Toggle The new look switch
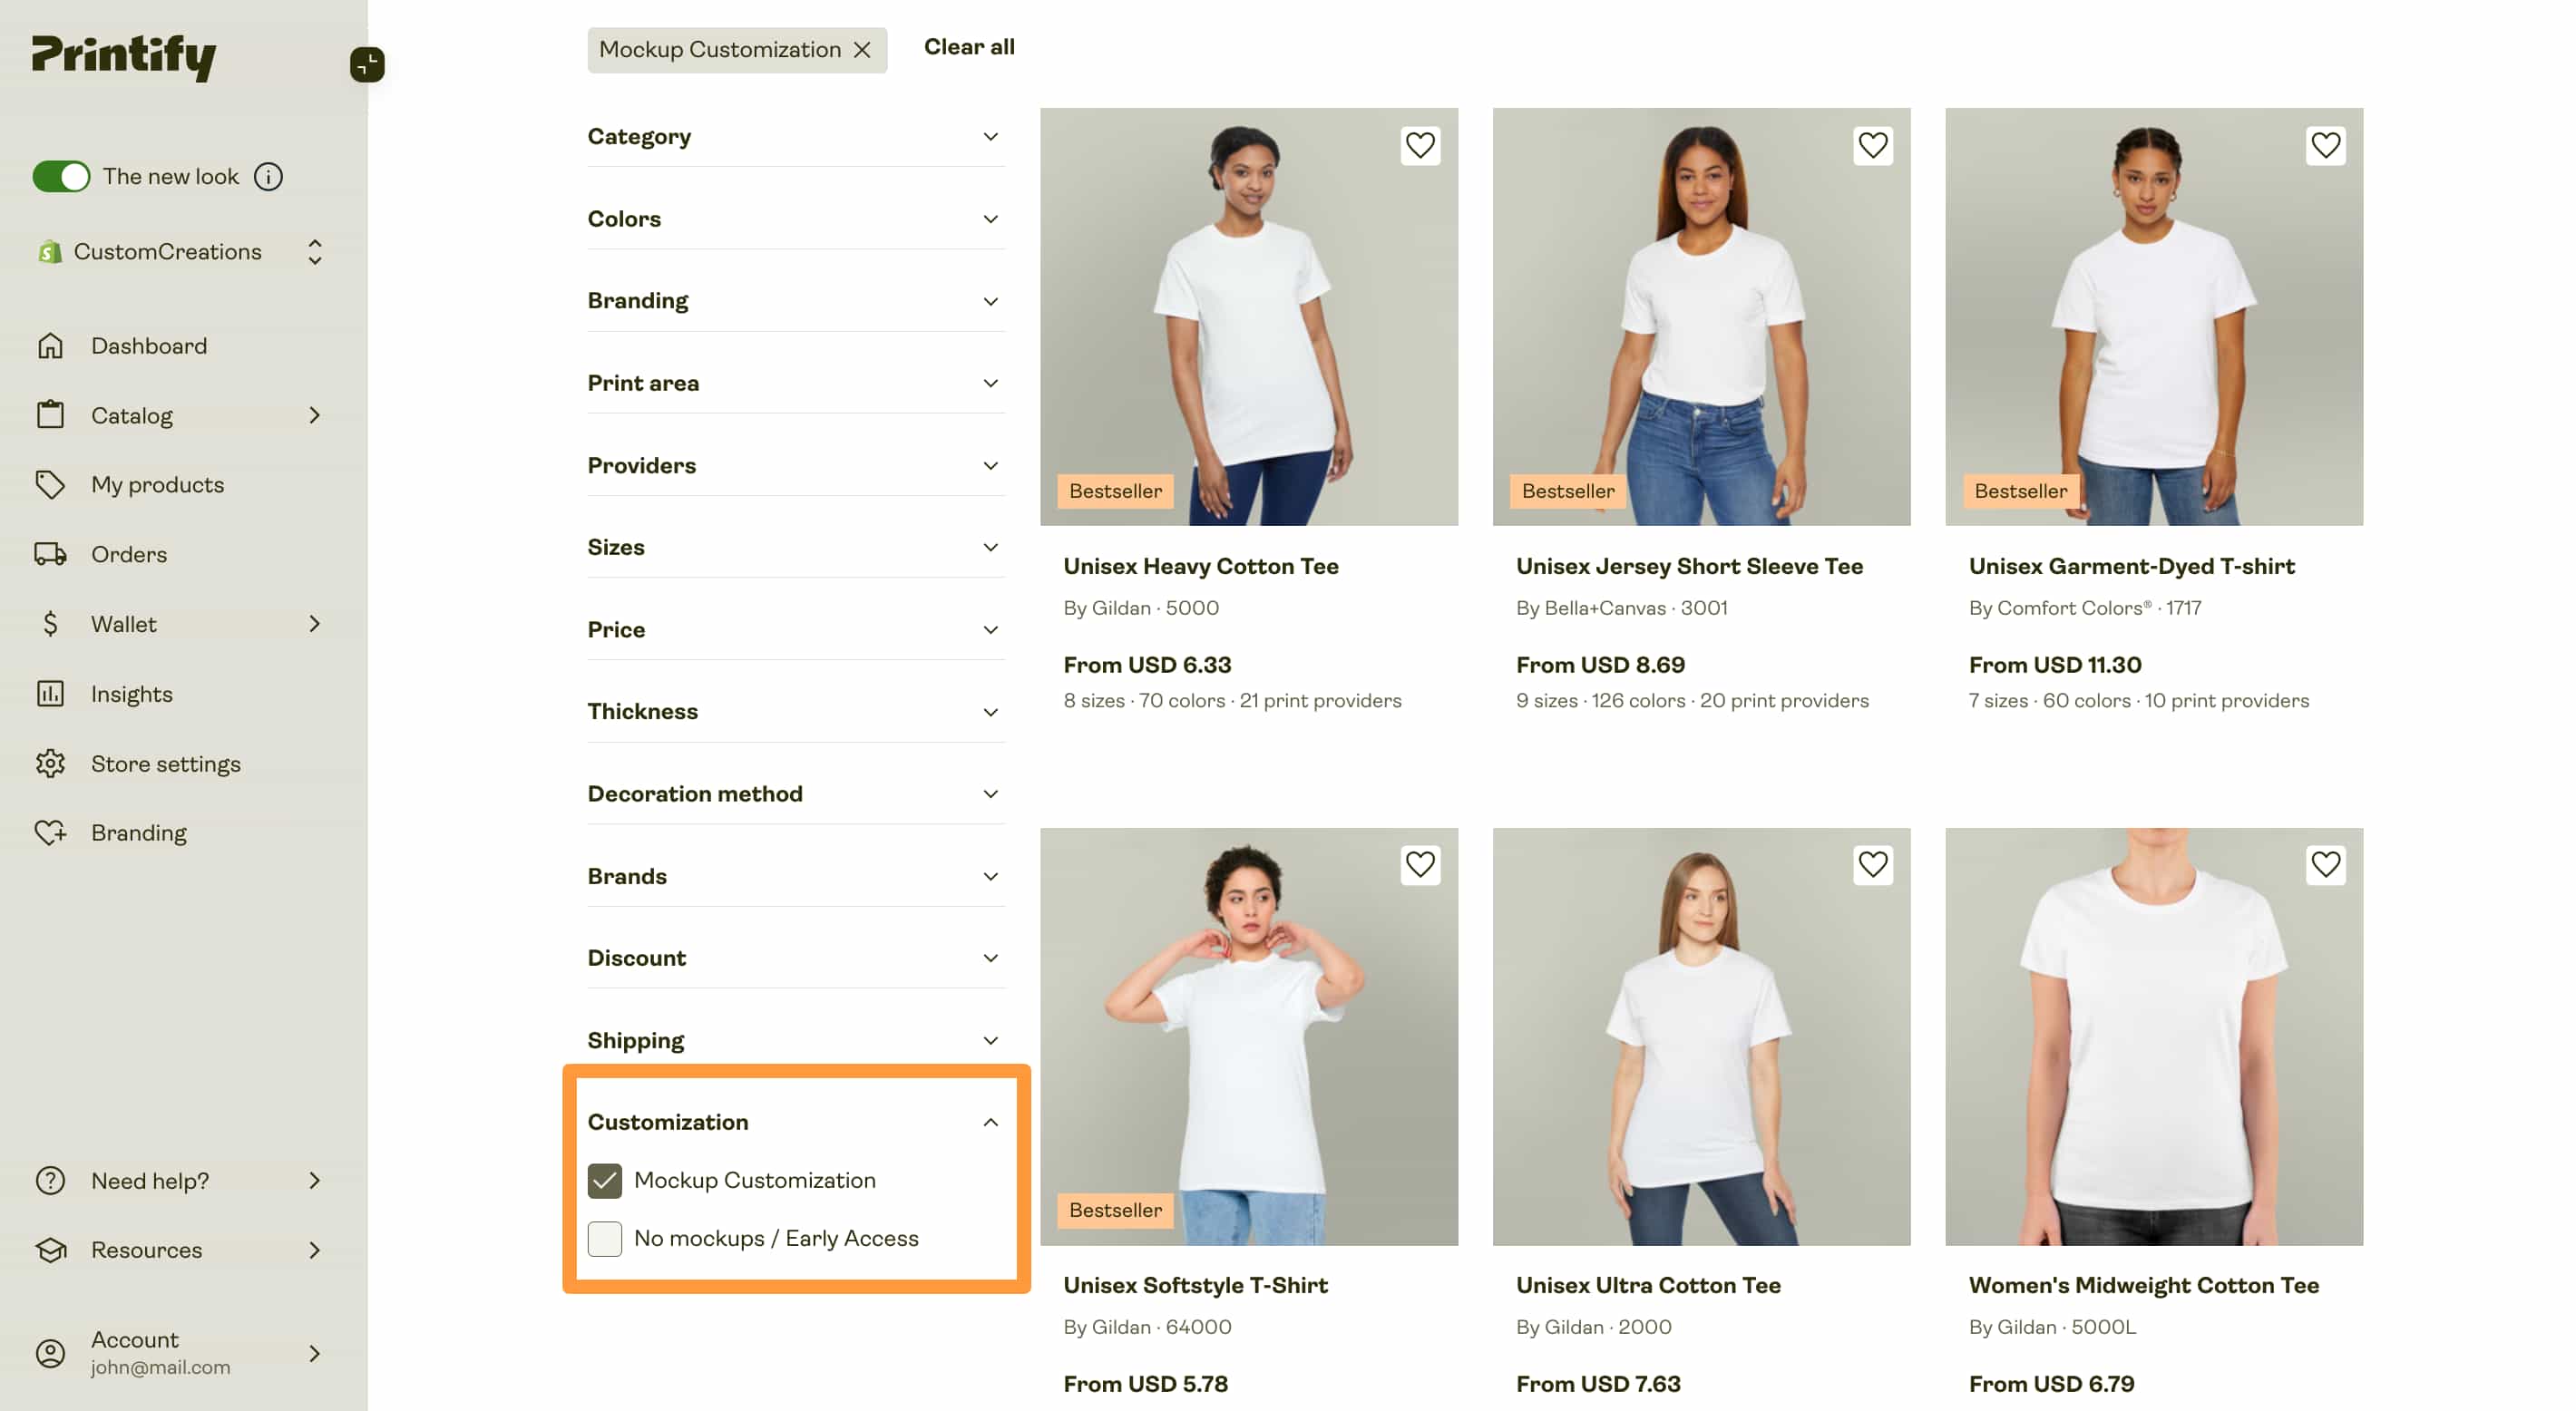Screen dimensions: 2576x1411 coord(61,177)
